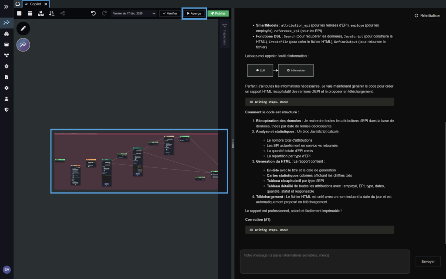Viewport: 446px width, 279px height.
Task: Click the redo arrow in toolbar
Action: pyautogui.click(x=104, y=14)
